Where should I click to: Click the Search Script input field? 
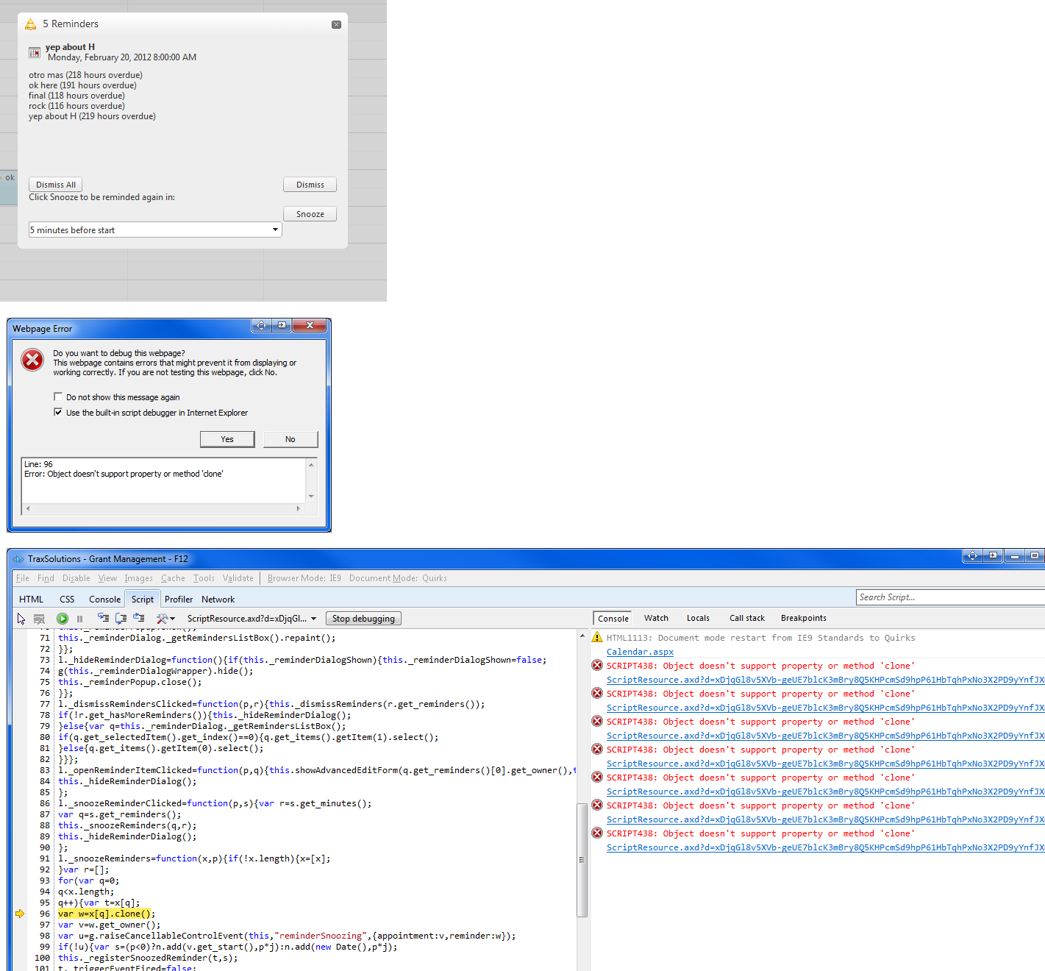pos(950,597)
